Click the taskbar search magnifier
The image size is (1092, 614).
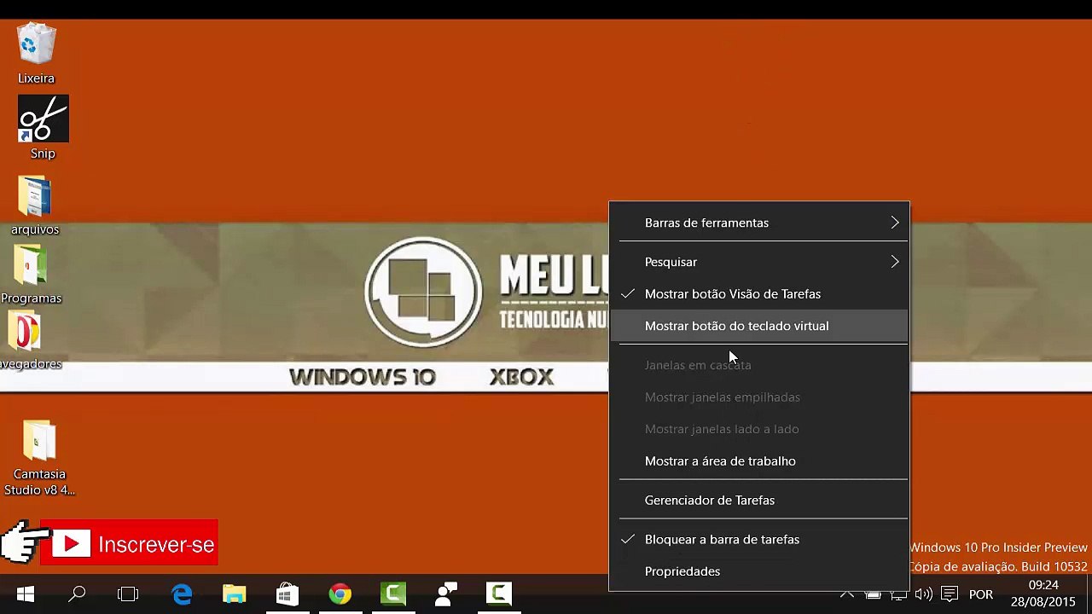77,594
